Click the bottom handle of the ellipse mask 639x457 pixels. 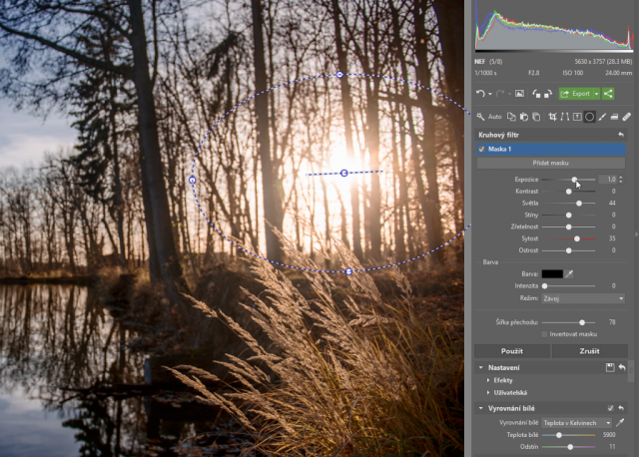(x=348, y=271)
